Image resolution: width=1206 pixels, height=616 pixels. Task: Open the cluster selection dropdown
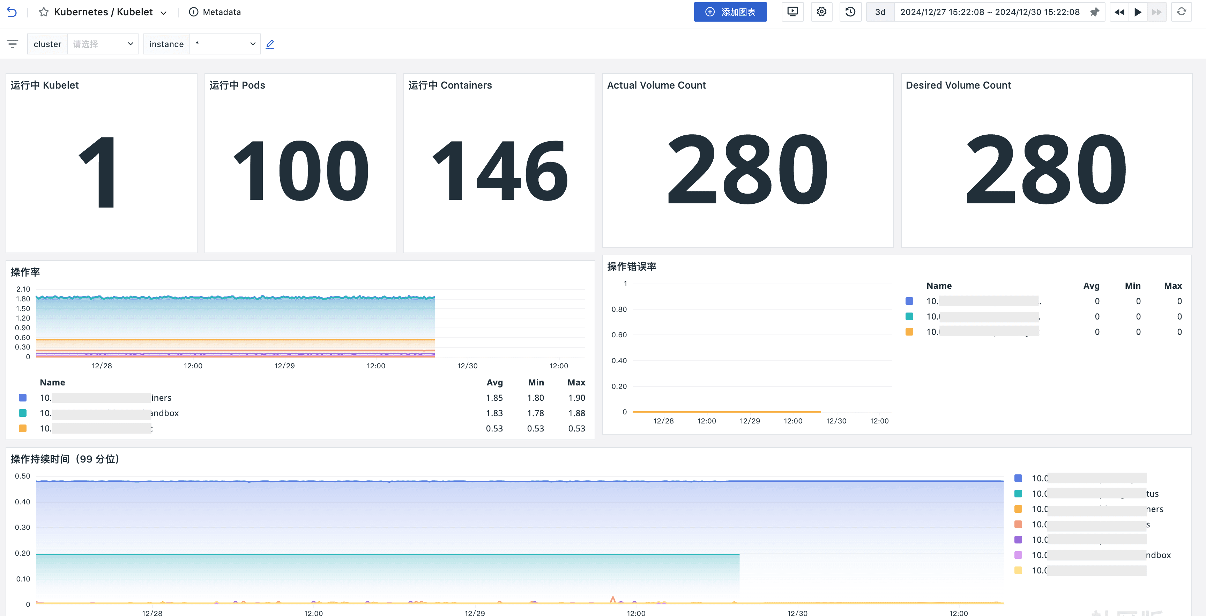[x=103, y=44]
